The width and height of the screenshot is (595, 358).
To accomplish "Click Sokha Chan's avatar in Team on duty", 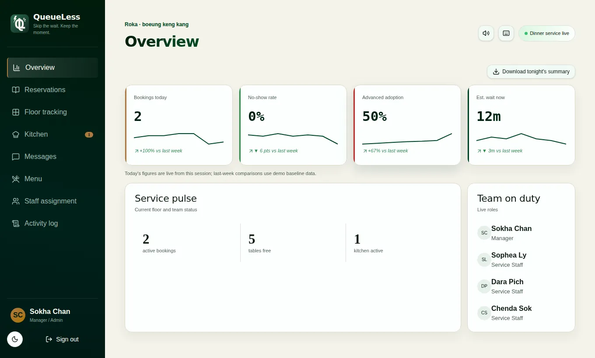I will click(484, 233).
